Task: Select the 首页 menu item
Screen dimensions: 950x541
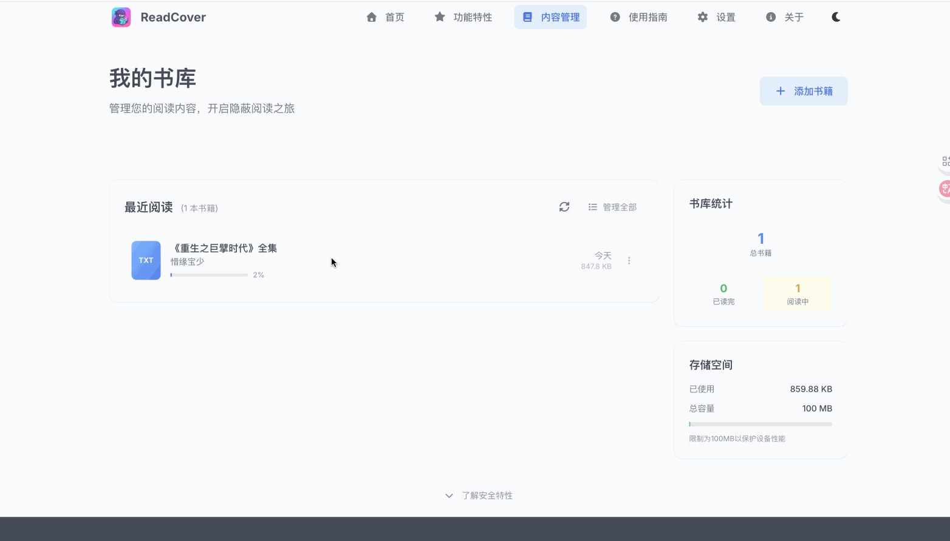Action: point(386,17)
